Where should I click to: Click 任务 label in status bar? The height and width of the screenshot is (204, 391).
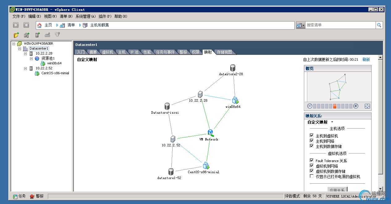(x=22, y=196)
